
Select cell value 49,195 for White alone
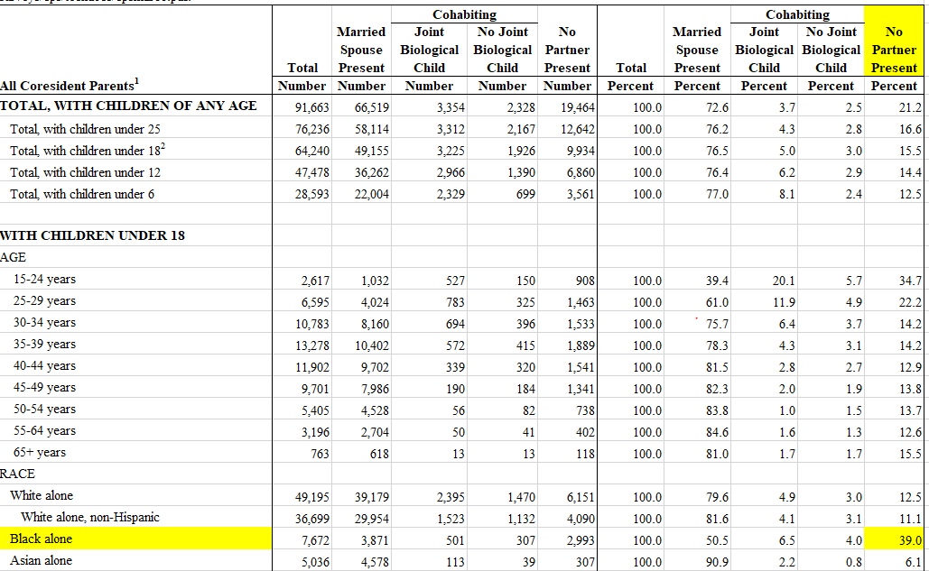point(311,497)
